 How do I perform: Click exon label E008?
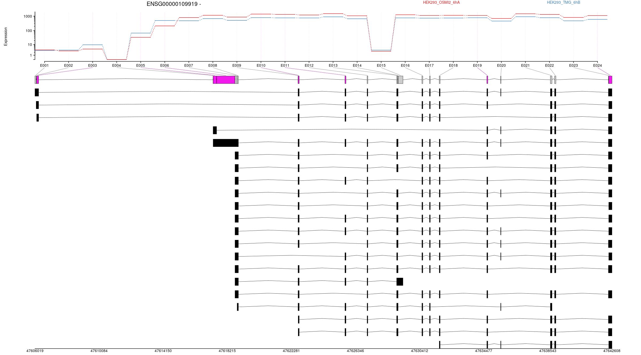click(x=213, y=65)
